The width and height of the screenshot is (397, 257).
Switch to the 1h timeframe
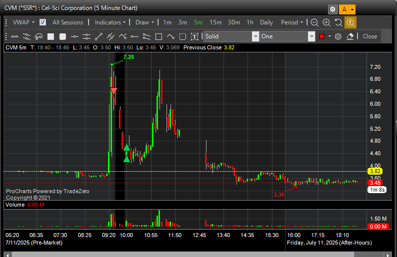click(x=250, y=22)
